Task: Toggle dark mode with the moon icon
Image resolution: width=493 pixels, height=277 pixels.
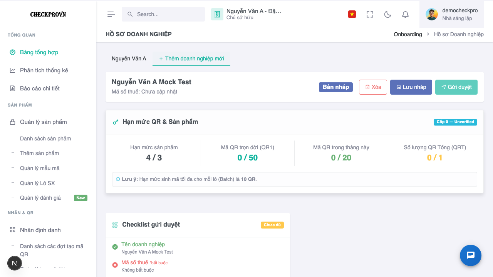Action: coord(388,14)
